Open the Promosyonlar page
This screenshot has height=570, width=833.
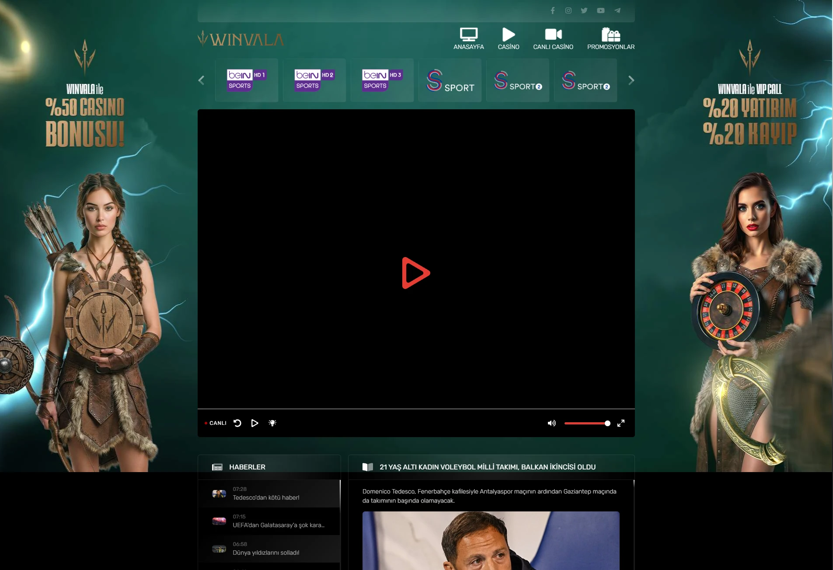(611, 38)
